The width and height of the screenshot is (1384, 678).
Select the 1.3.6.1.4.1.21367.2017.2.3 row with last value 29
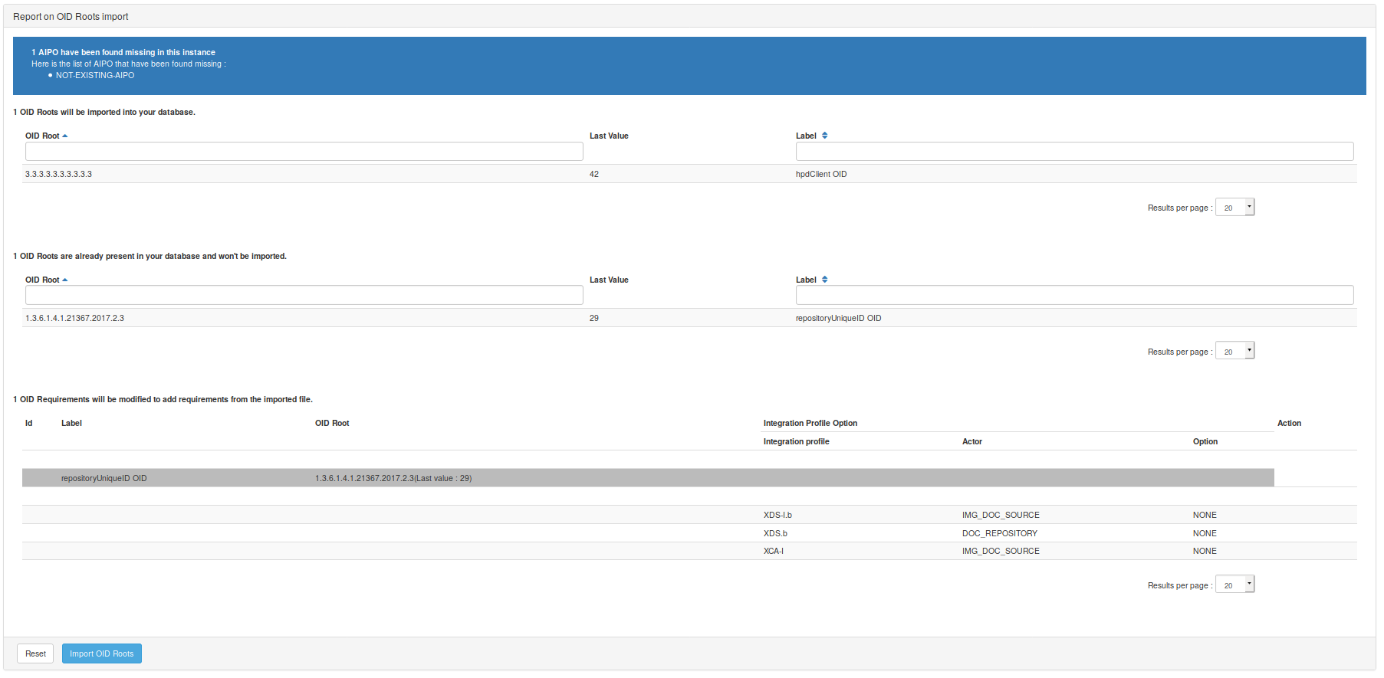pos(75,319)
